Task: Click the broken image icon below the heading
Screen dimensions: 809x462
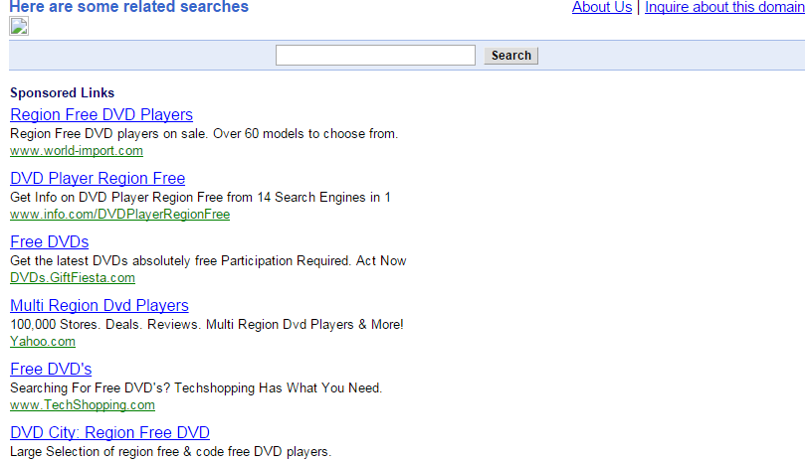Action: 19,26
